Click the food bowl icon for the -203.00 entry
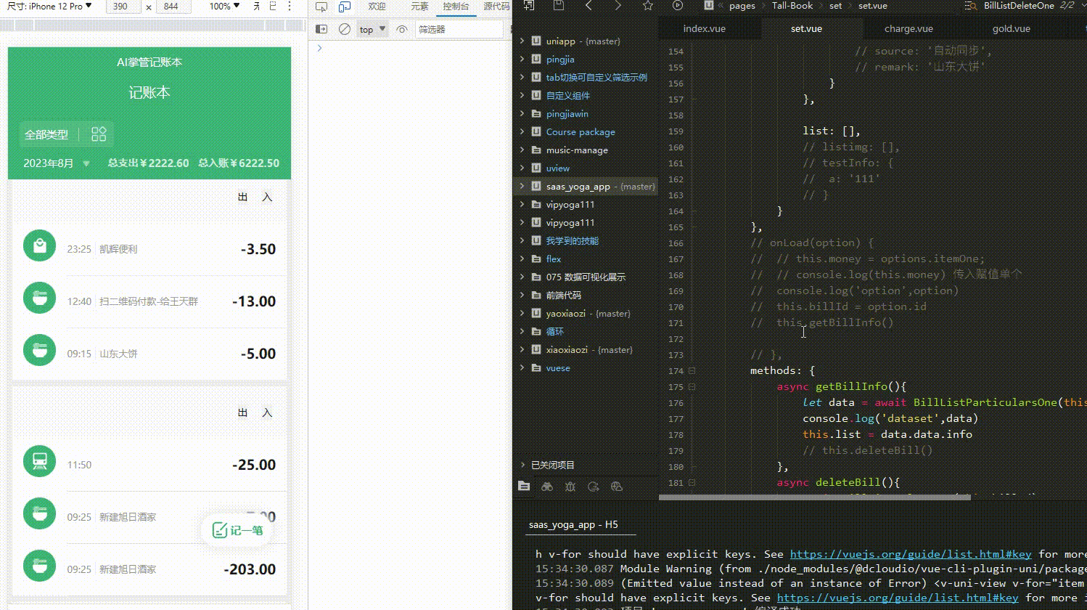Viewport: 1087px width, 610px height. 40,566
